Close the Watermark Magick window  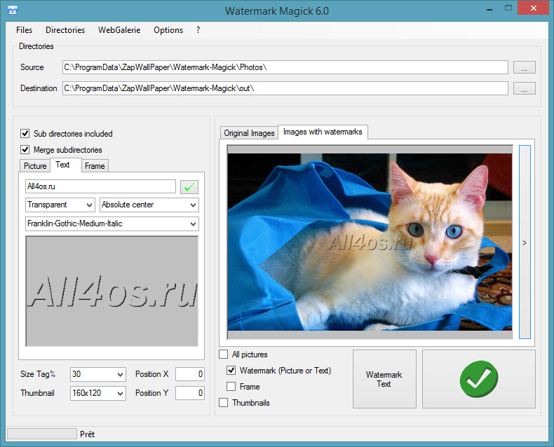tap(534, 8)
